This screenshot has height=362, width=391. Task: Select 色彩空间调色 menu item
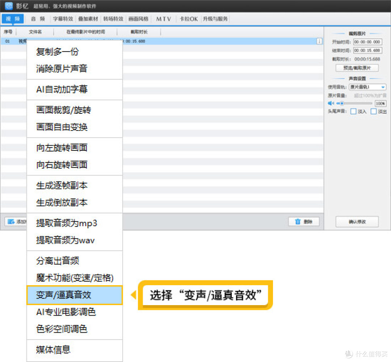pos(75,329)
